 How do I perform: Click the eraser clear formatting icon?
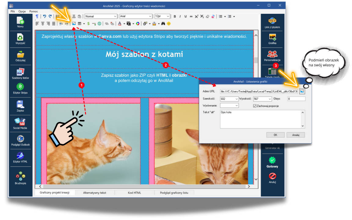pyautogui.click(x=207, y=16)
